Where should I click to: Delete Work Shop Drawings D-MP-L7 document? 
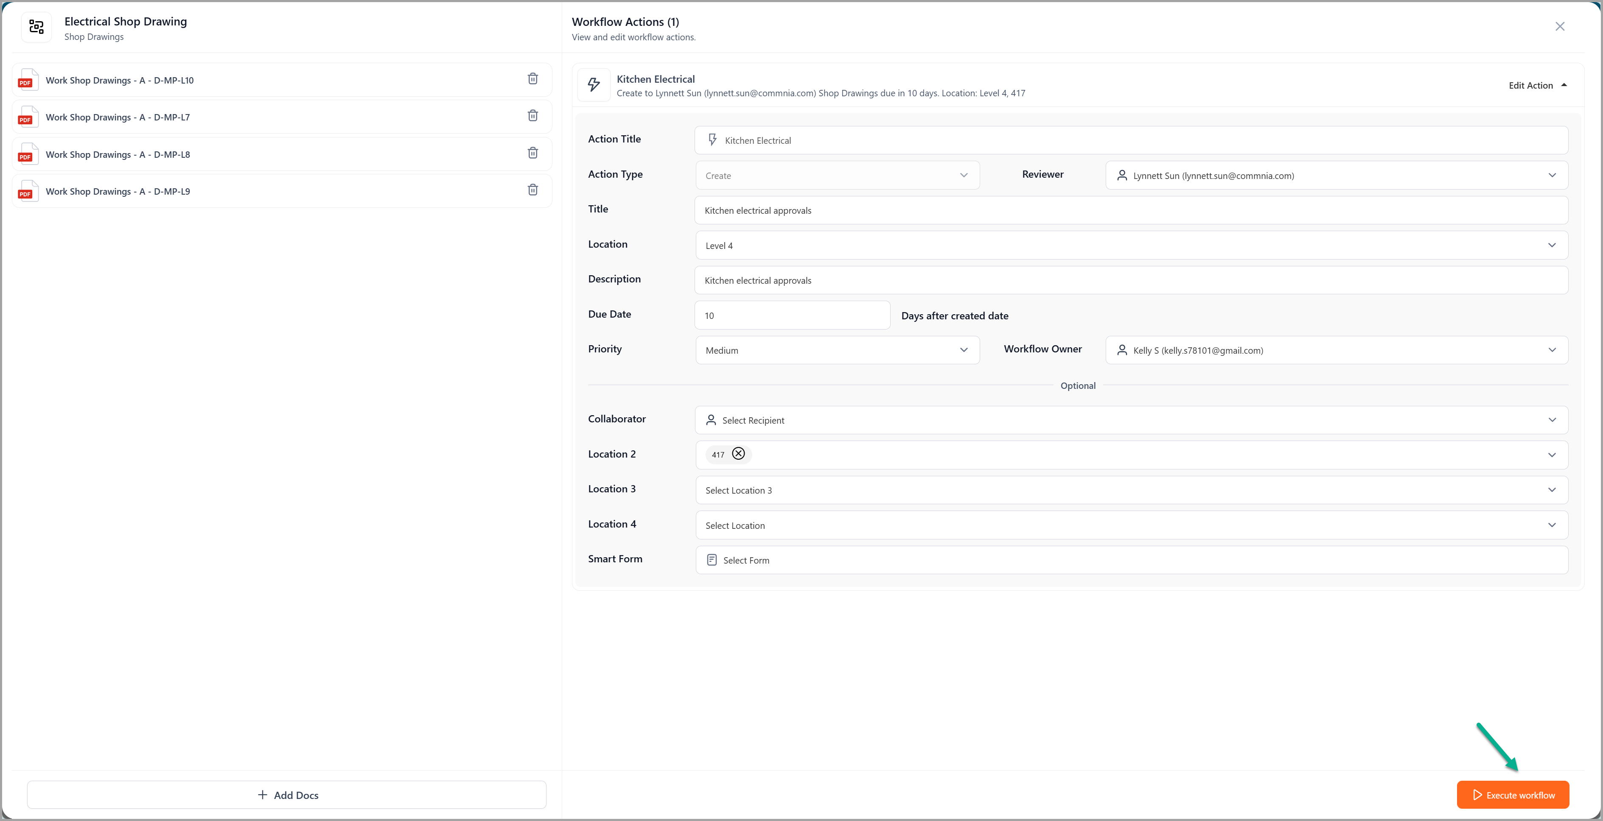click(532, 116)
